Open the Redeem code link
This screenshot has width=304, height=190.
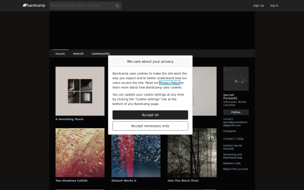(x=232, y=163)
